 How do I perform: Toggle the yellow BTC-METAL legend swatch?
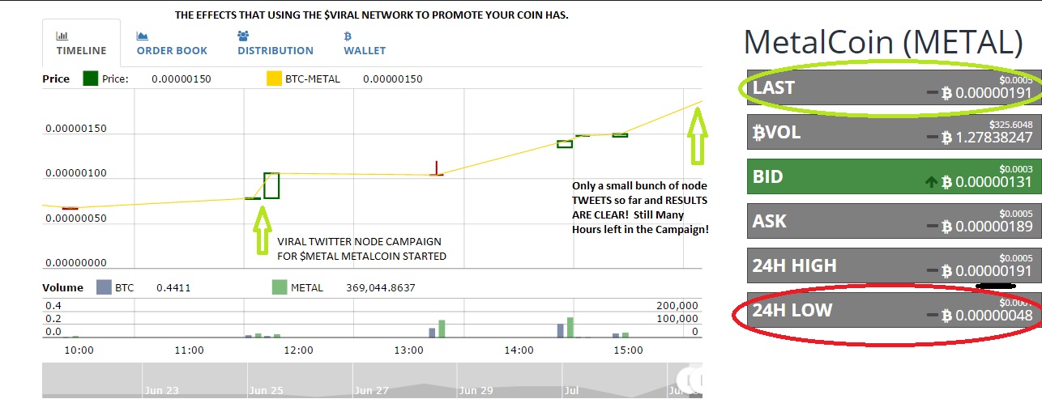click(x=274, y=79)
